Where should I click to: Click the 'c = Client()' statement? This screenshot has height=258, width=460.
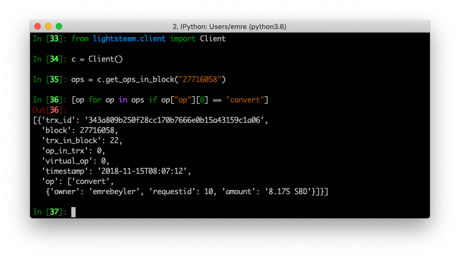(x=97, y=59)
